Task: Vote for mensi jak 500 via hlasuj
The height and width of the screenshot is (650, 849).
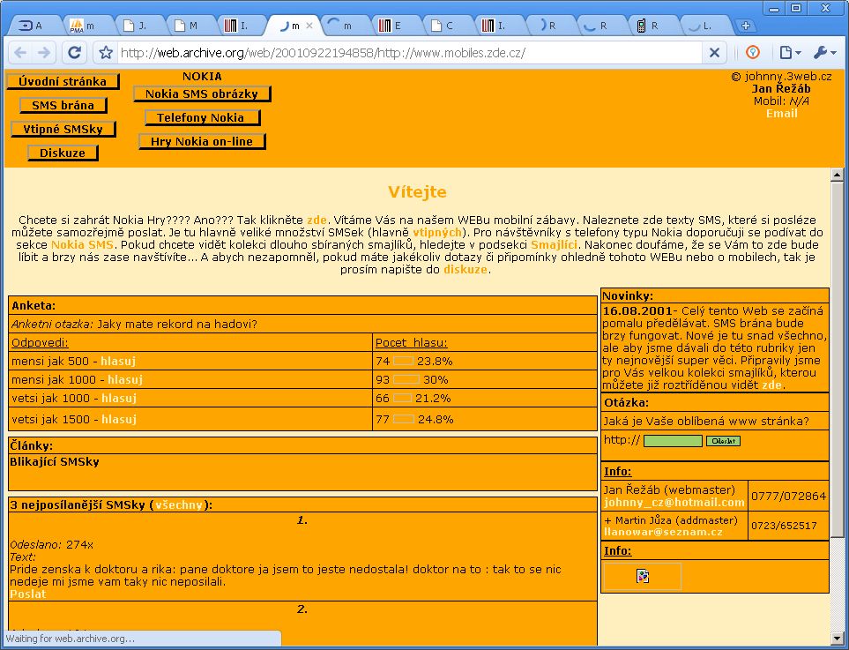Action: click(118, 361)
